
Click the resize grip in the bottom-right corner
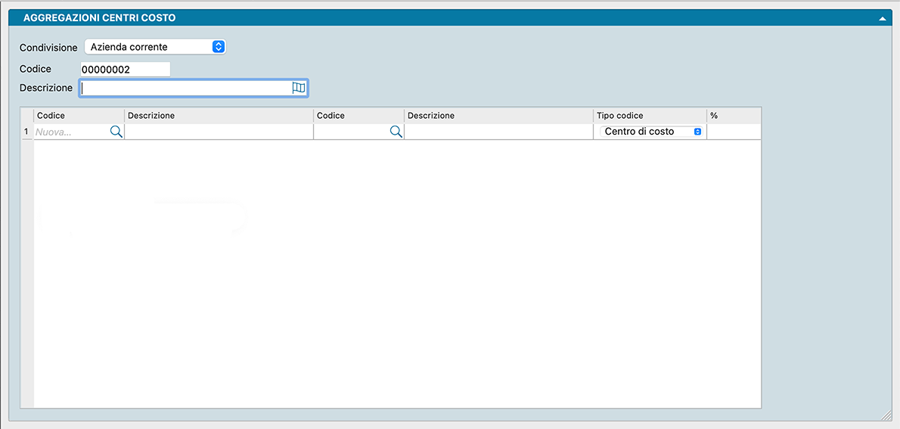click(886, 415)
